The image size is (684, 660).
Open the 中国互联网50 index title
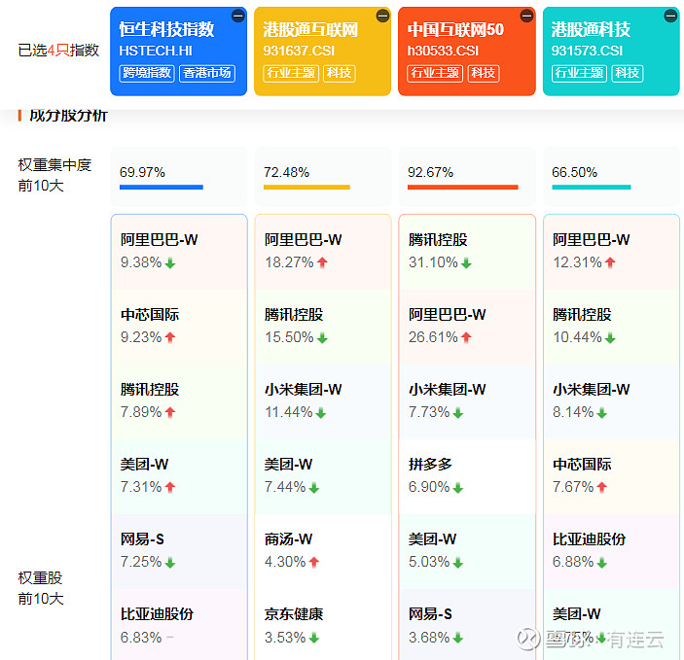click(455, 29)
